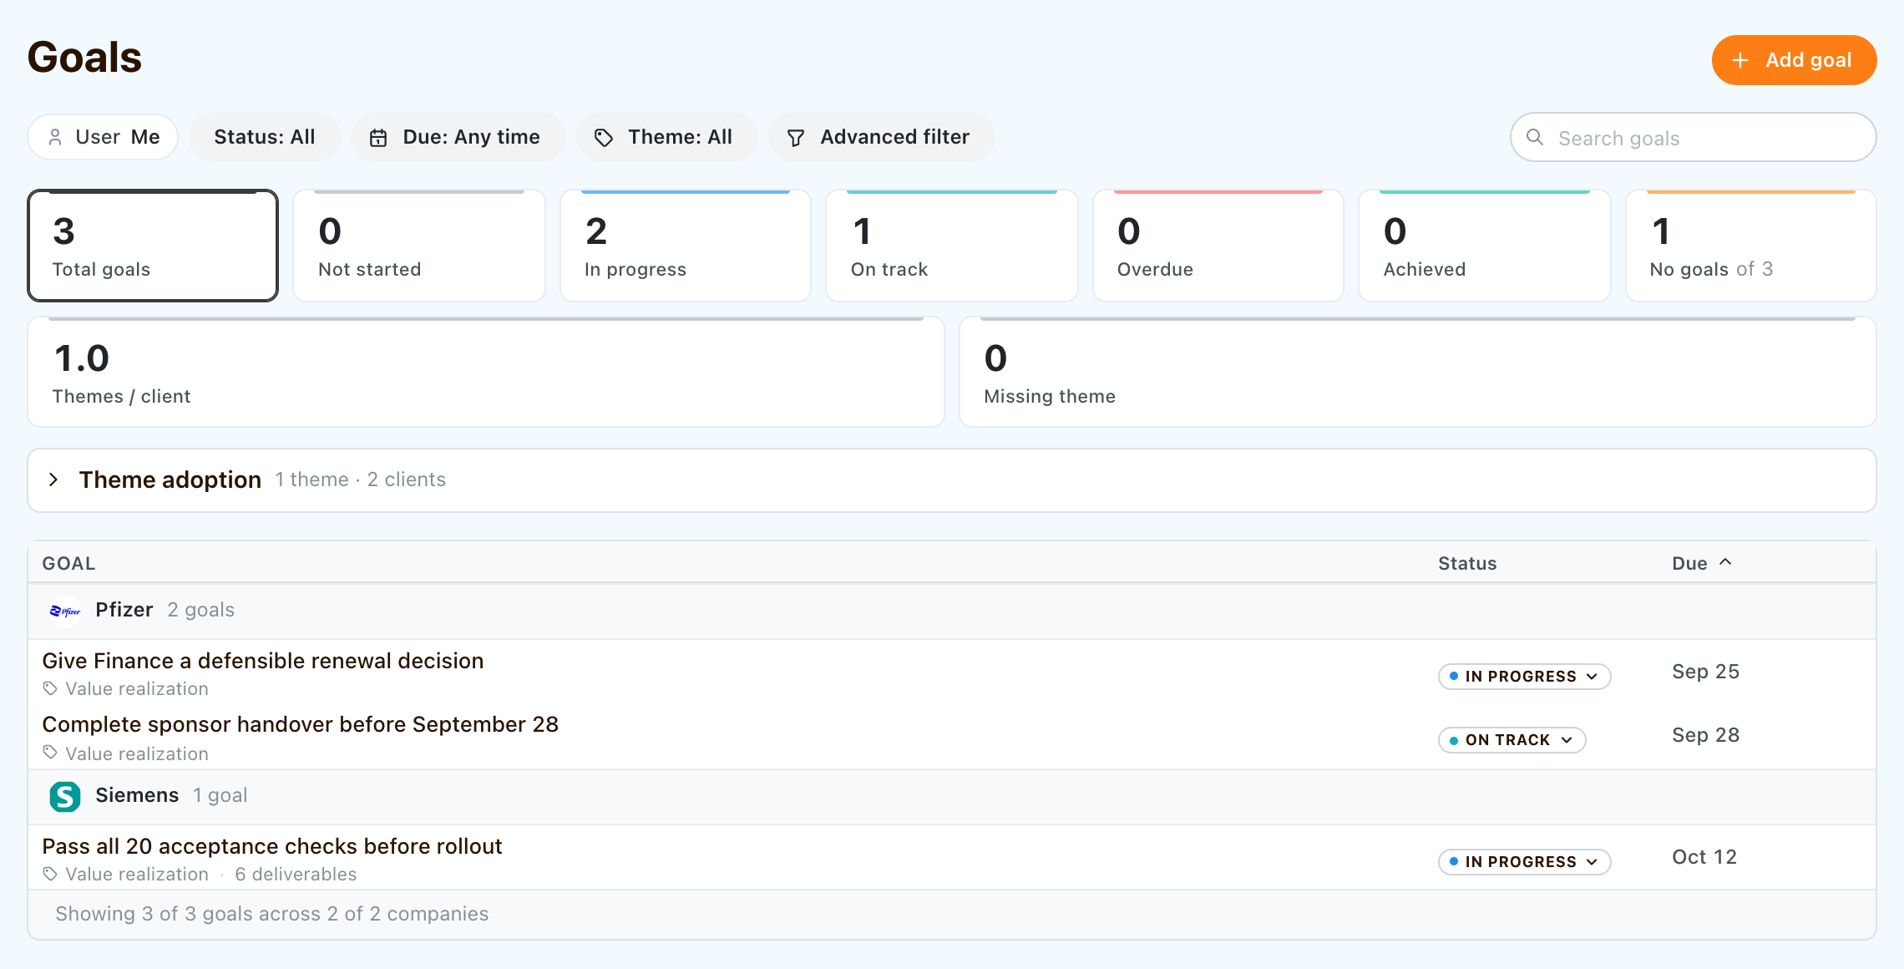Click the Search goals field
The height and width of the screenshot is (969, 1904).
(1693, 138)
